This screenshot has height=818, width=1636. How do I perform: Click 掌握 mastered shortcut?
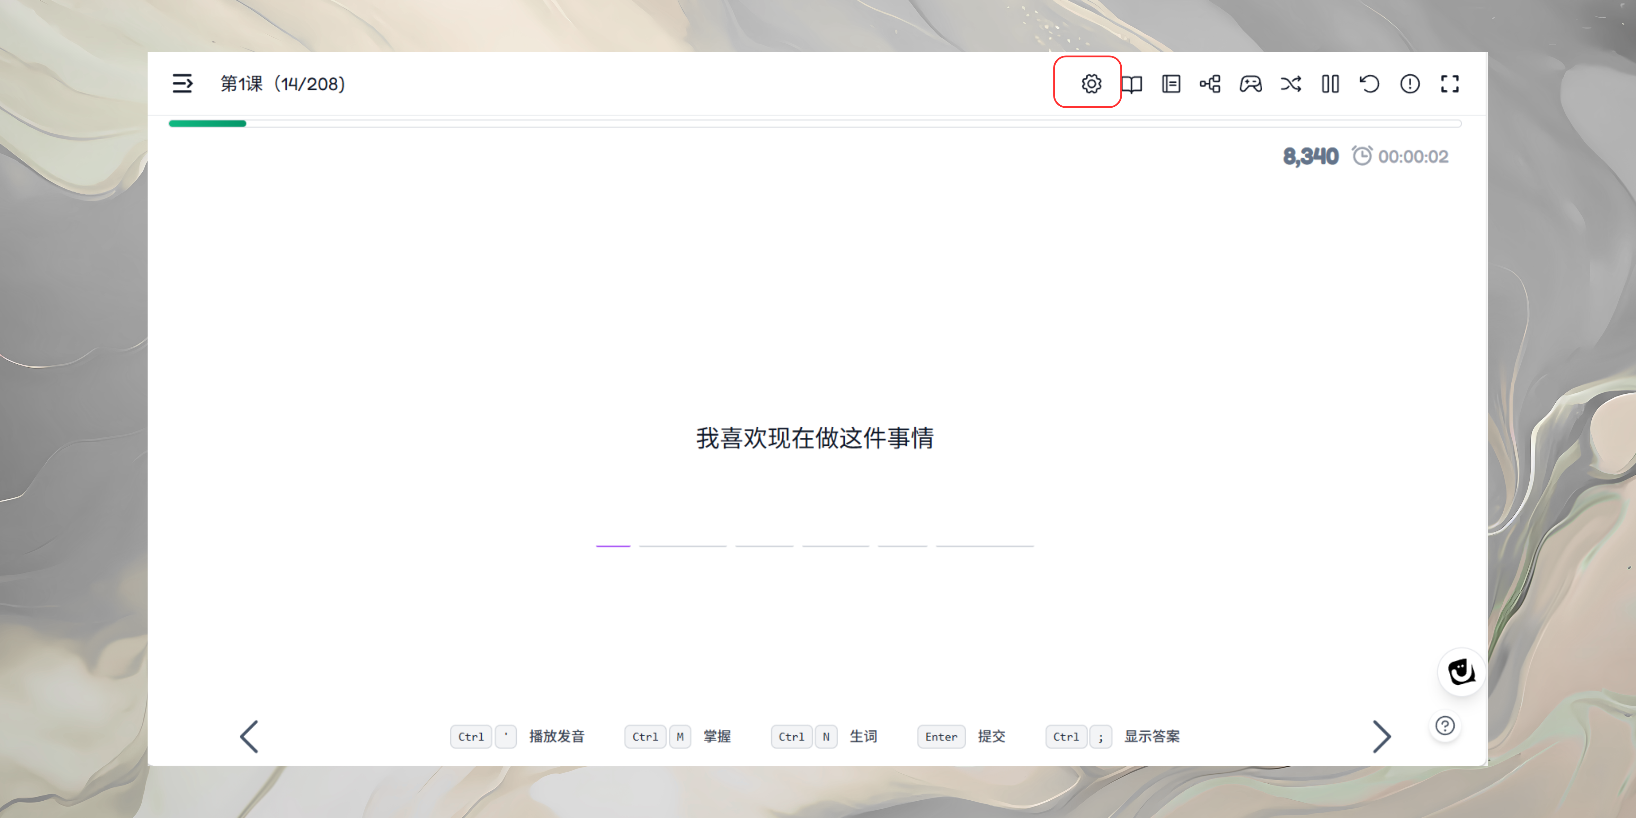[x=717, y=736]
